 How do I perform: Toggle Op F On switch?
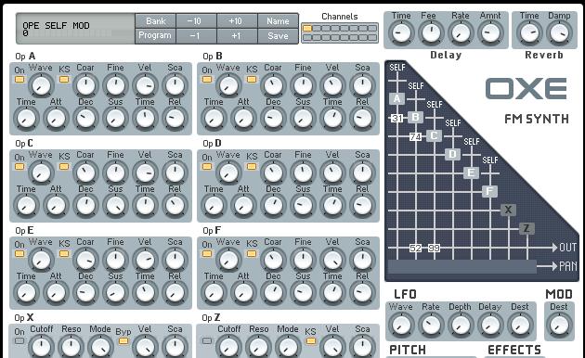pos(207,253)
